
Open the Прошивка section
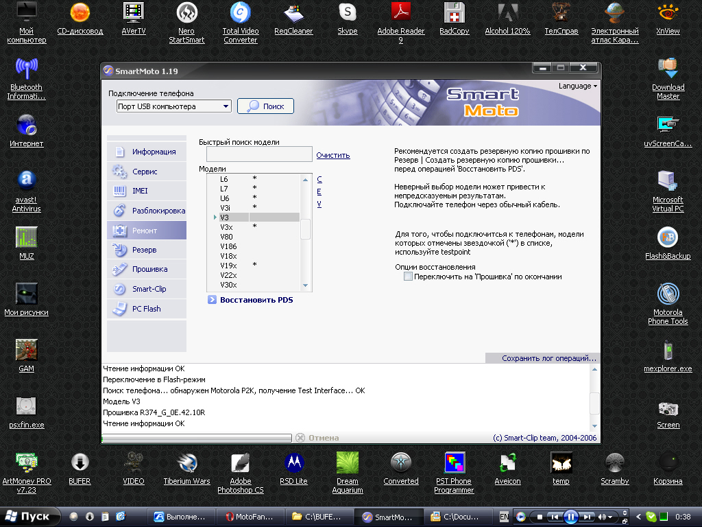pyautogui.click(x=147, y=269)
